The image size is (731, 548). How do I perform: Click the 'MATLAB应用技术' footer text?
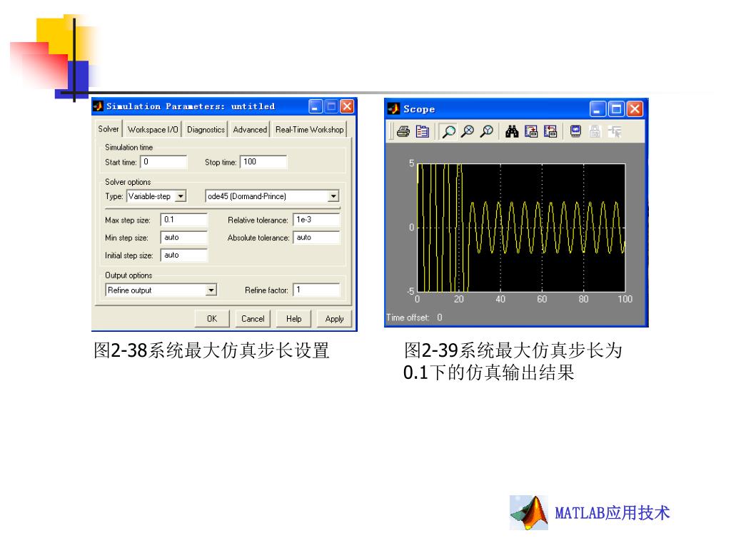click(x=612, y=513)
